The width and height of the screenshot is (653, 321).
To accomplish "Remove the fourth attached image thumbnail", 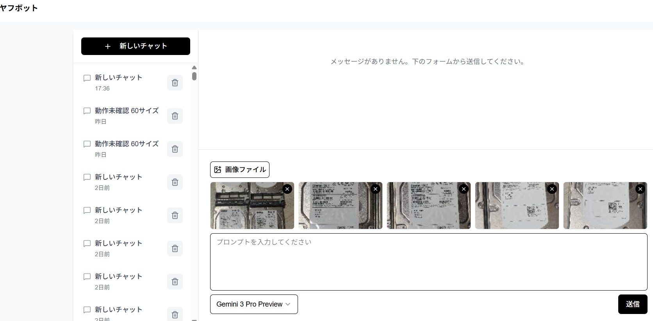I will (552, 189).
